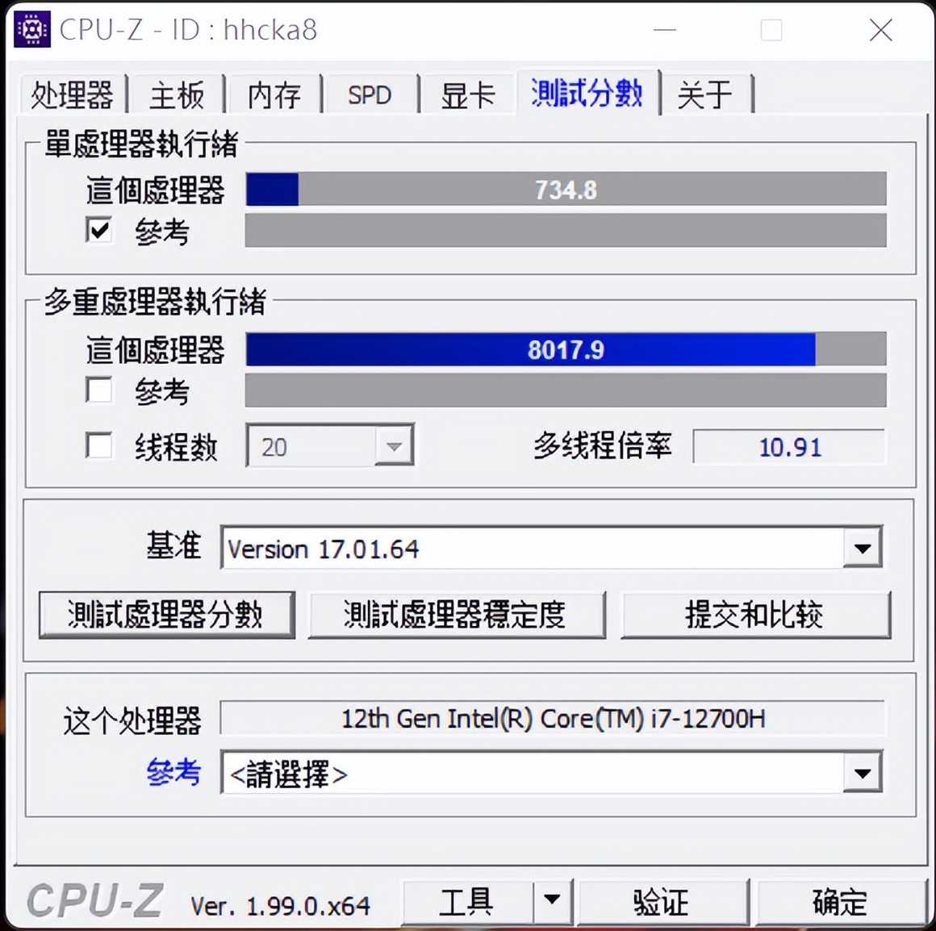Uncheck the 参考 box under 單處理器执行绪
936x931 pixels.
[x=98, y=231]
